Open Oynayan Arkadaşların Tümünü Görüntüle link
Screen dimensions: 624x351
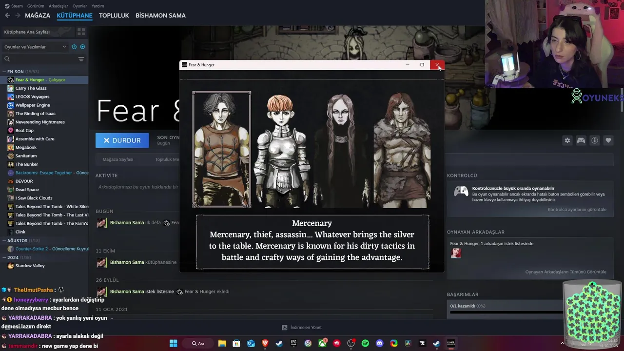(x=565, y=272)
